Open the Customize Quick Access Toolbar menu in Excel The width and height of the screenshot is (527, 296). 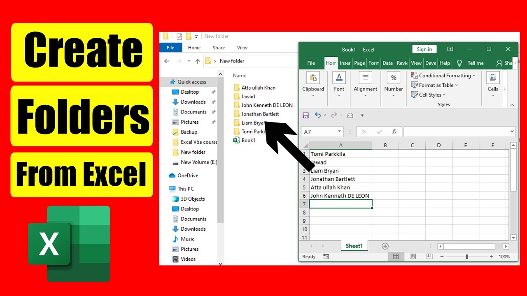(x=362, y=116)
